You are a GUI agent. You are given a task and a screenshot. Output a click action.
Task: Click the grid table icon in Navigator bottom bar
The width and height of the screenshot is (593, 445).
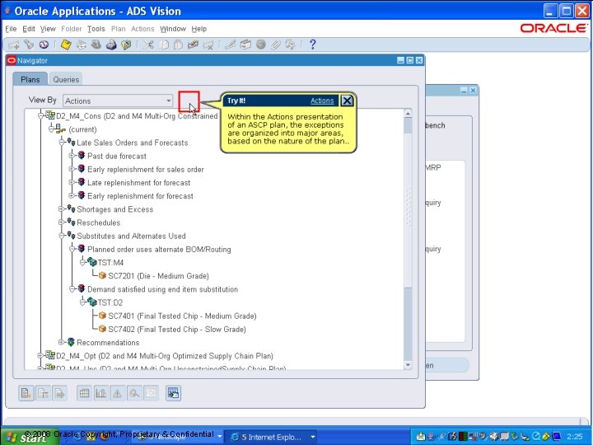tap(84, 394)
